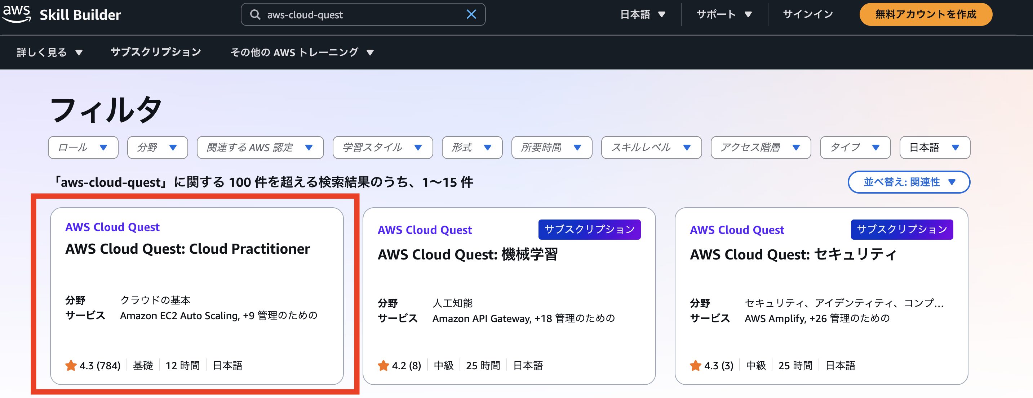Open AWS Cloud Quest: Cloud Practitioner course
1033x398 pixels.
(x=188, y=249)
